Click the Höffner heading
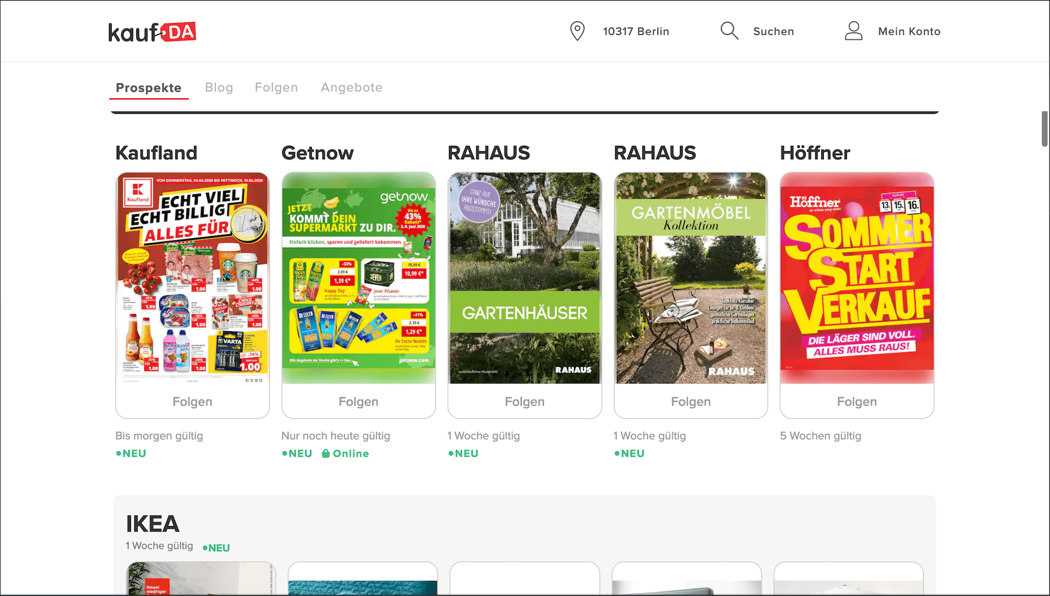Screen dimensions: 1050x596 tap(815, 153)
